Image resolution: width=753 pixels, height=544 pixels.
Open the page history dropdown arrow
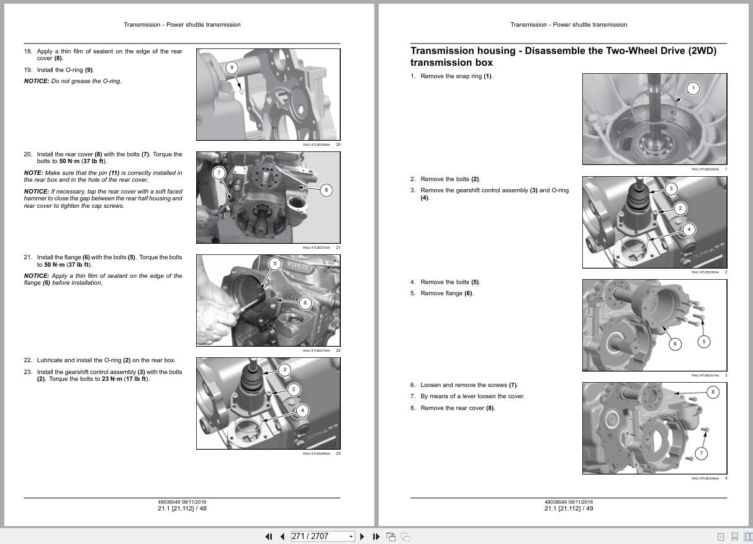[x=351, y=536]
